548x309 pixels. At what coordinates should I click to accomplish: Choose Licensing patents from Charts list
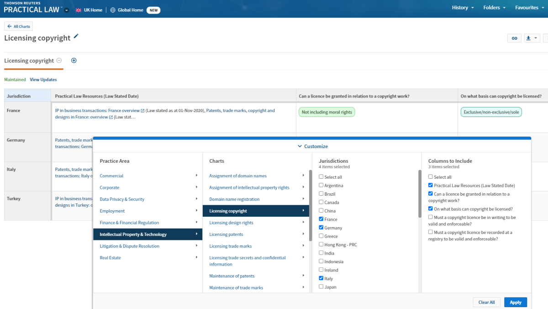(x=226, y=234)
